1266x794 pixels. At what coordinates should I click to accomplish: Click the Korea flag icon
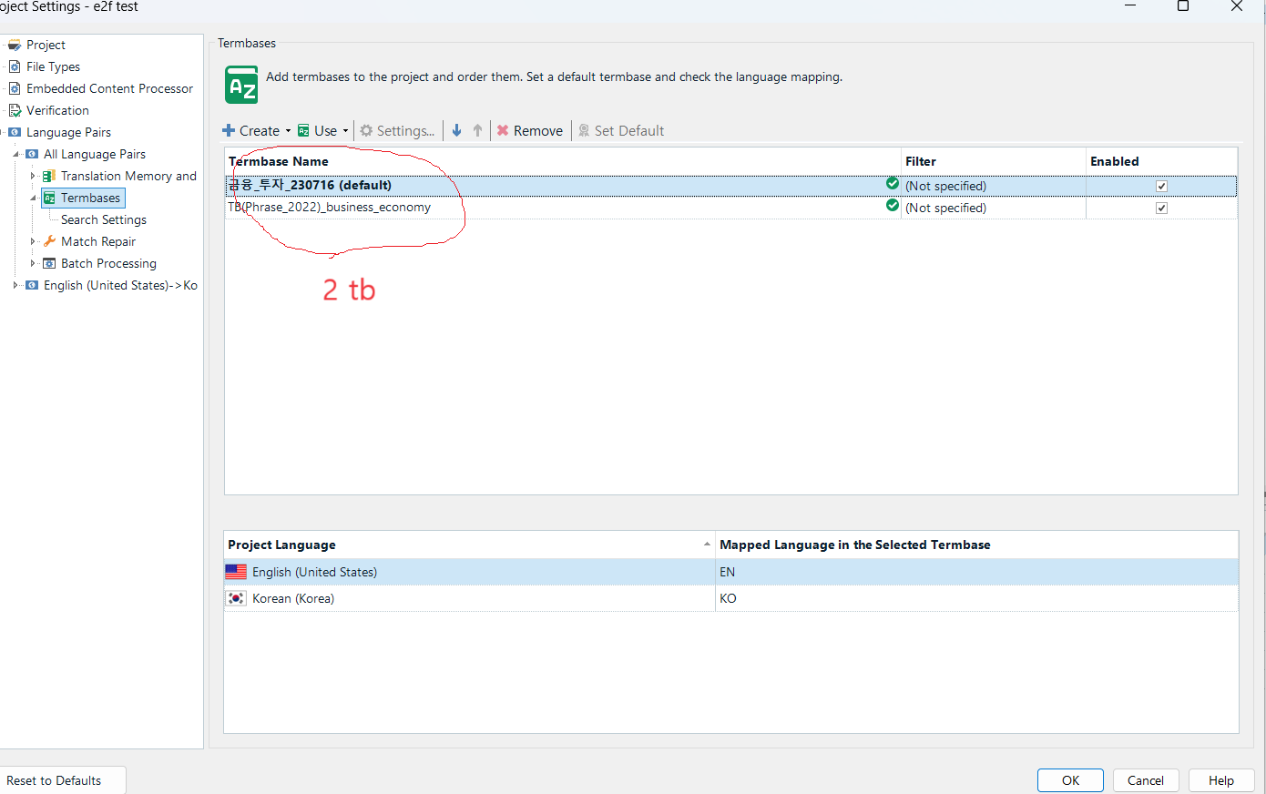tap(236, 598)
